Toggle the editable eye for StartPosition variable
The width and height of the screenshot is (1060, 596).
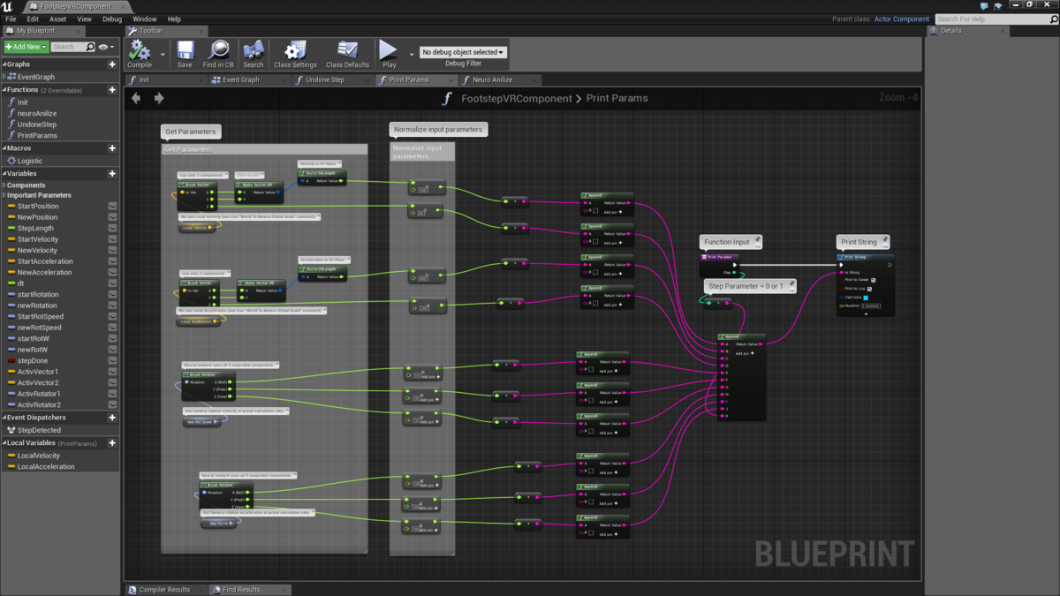(x=112, y=206)
